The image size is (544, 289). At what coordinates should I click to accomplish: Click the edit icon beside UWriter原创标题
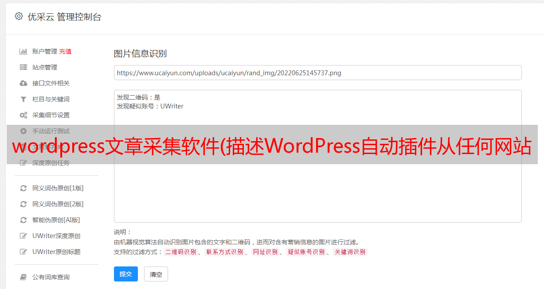pos(23,252)
